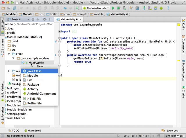This screenshot has height=138, width=186.
Task: Click the memory usage indicator bar
Action: point(174,135)
